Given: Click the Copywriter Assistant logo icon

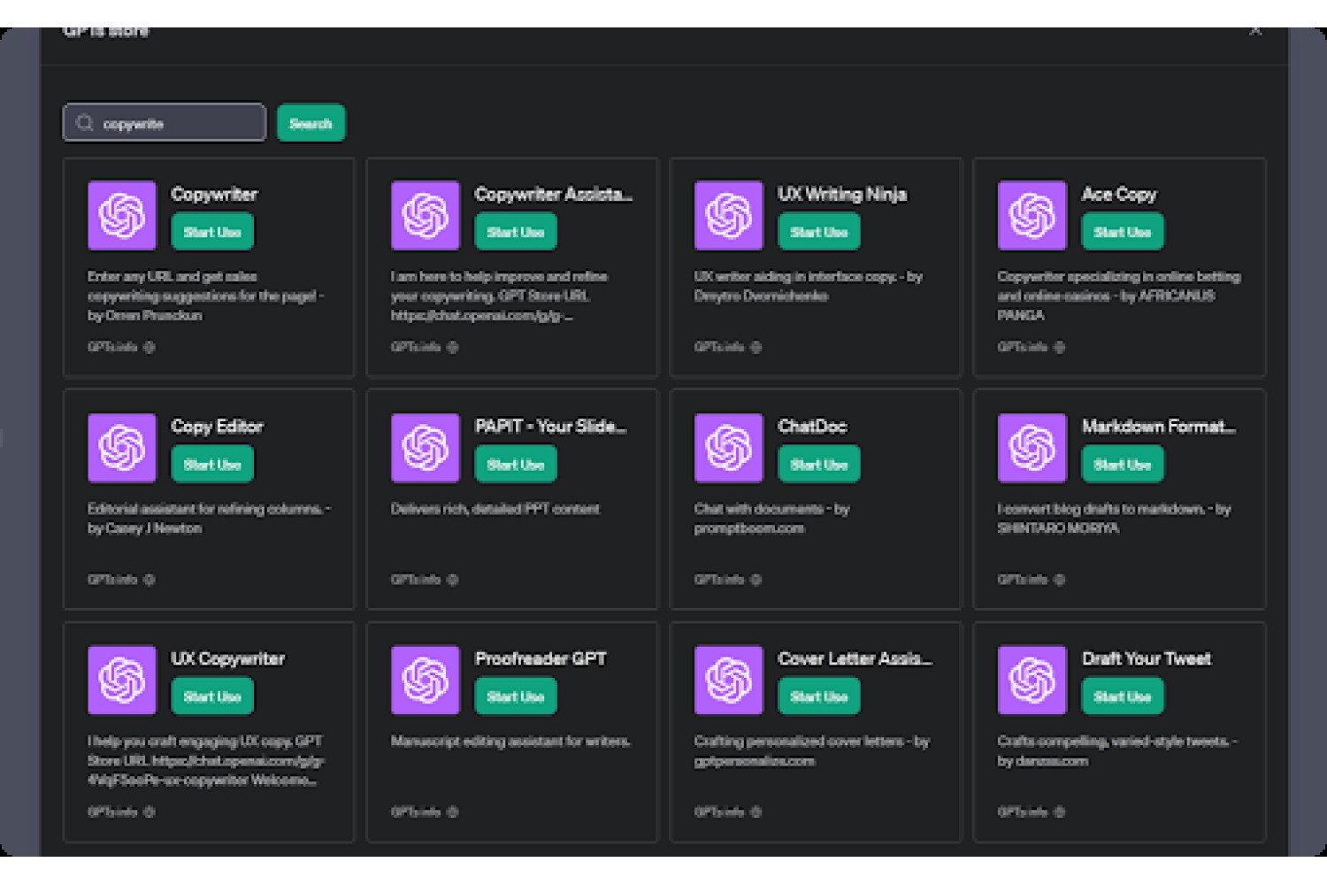Looking at the screenshot, I should point(426,215).
